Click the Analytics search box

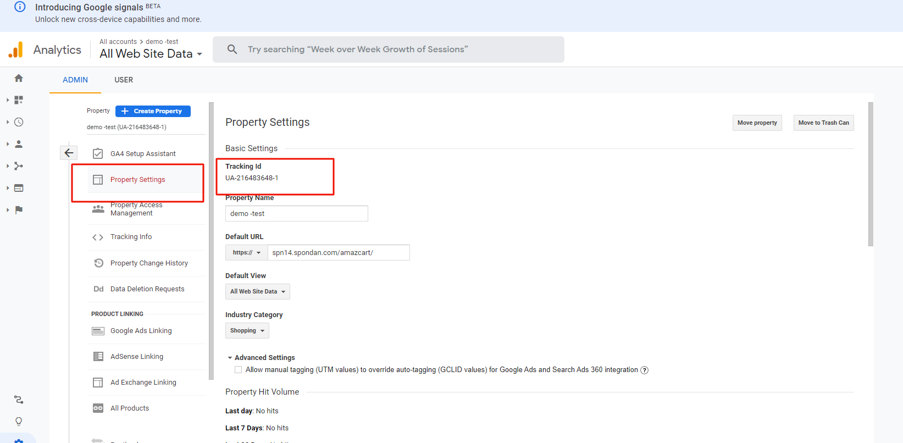click(x=389, y=49)
